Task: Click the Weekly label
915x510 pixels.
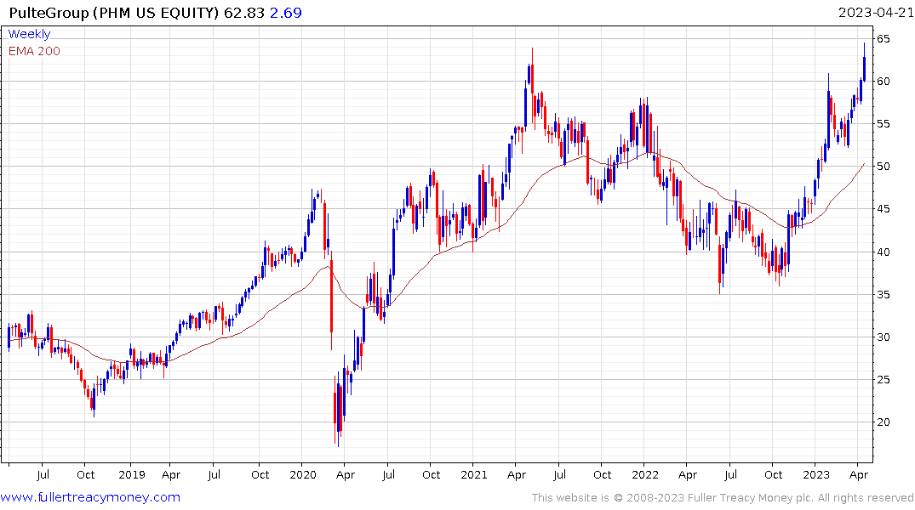Action: pos(29,34)
